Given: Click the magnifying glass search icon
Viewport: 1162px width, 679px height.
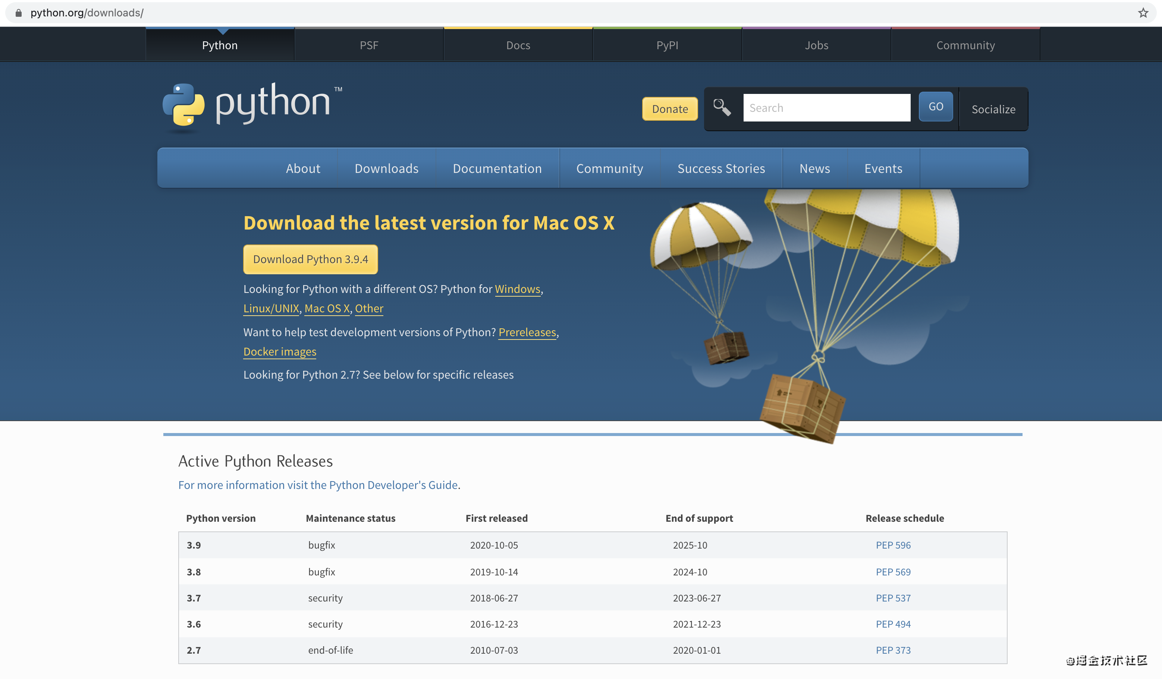Looking at the screenshot, I should (x=722, y=108).
